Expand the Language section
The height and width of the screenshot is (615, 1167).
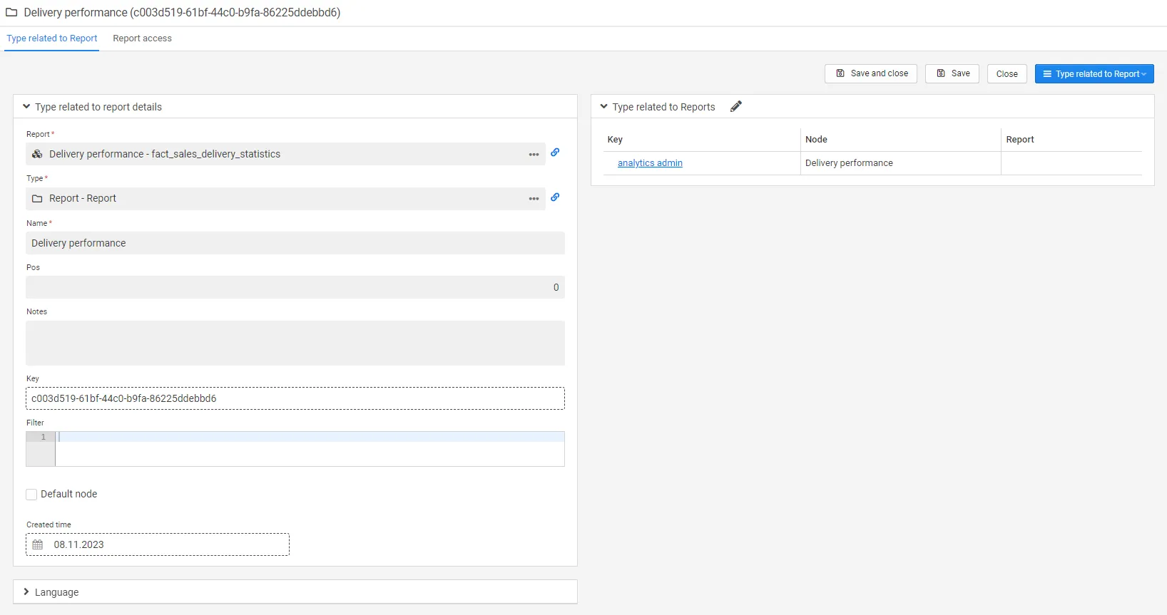pos(26,592)
